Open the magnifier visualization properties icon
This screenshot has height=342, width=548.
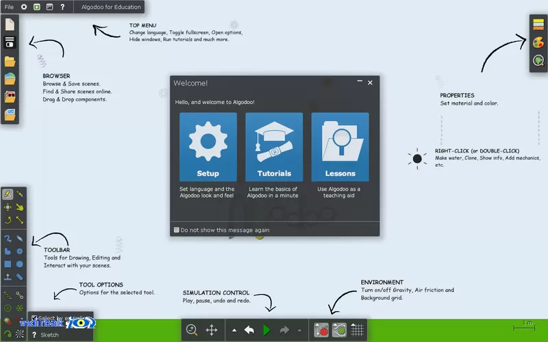(x=538, y=61)
